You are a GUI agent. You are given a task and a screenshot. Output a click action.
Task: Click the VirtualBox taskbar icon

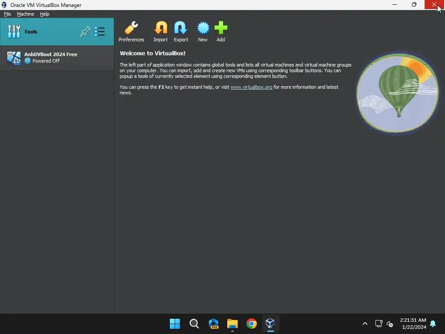270,324
